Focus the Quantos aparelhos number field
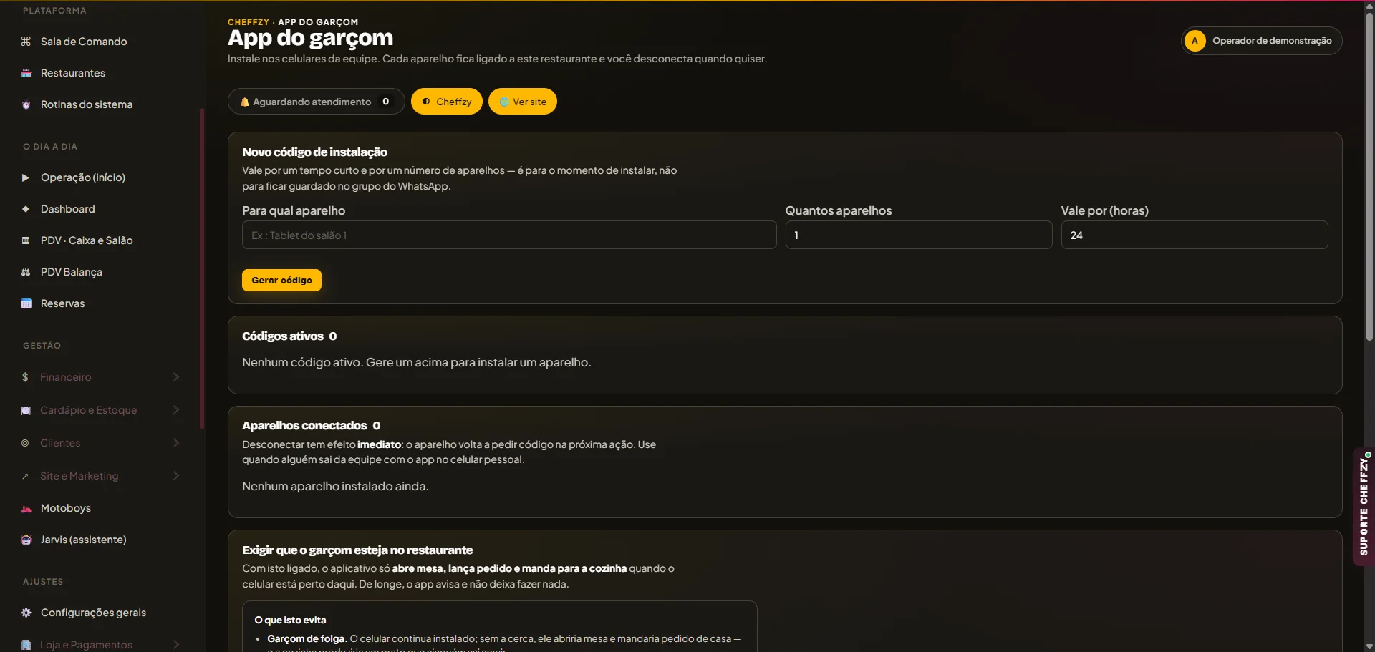The width and height of the screenshot is (1375, 652). click(919, 235)
